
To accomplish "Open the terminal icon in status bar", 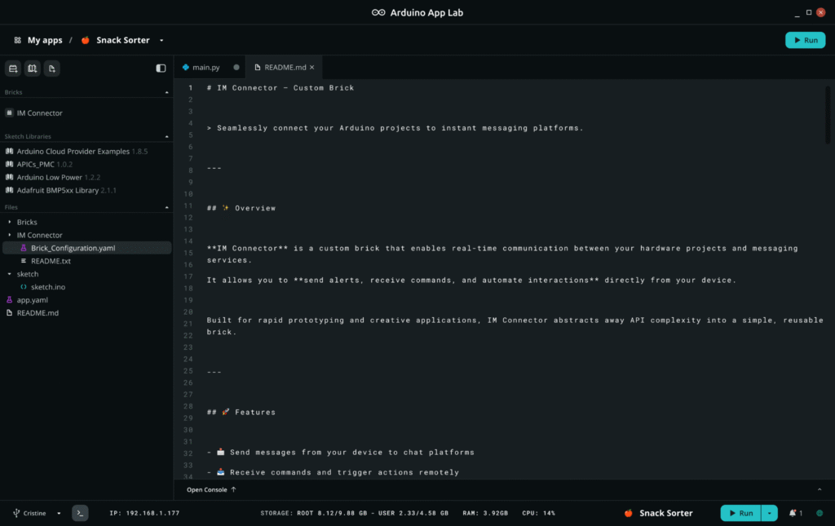I will (x=80, y=513).
